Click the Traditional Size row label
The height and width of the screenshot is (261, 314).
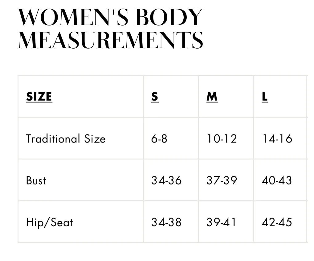point(66,139)
